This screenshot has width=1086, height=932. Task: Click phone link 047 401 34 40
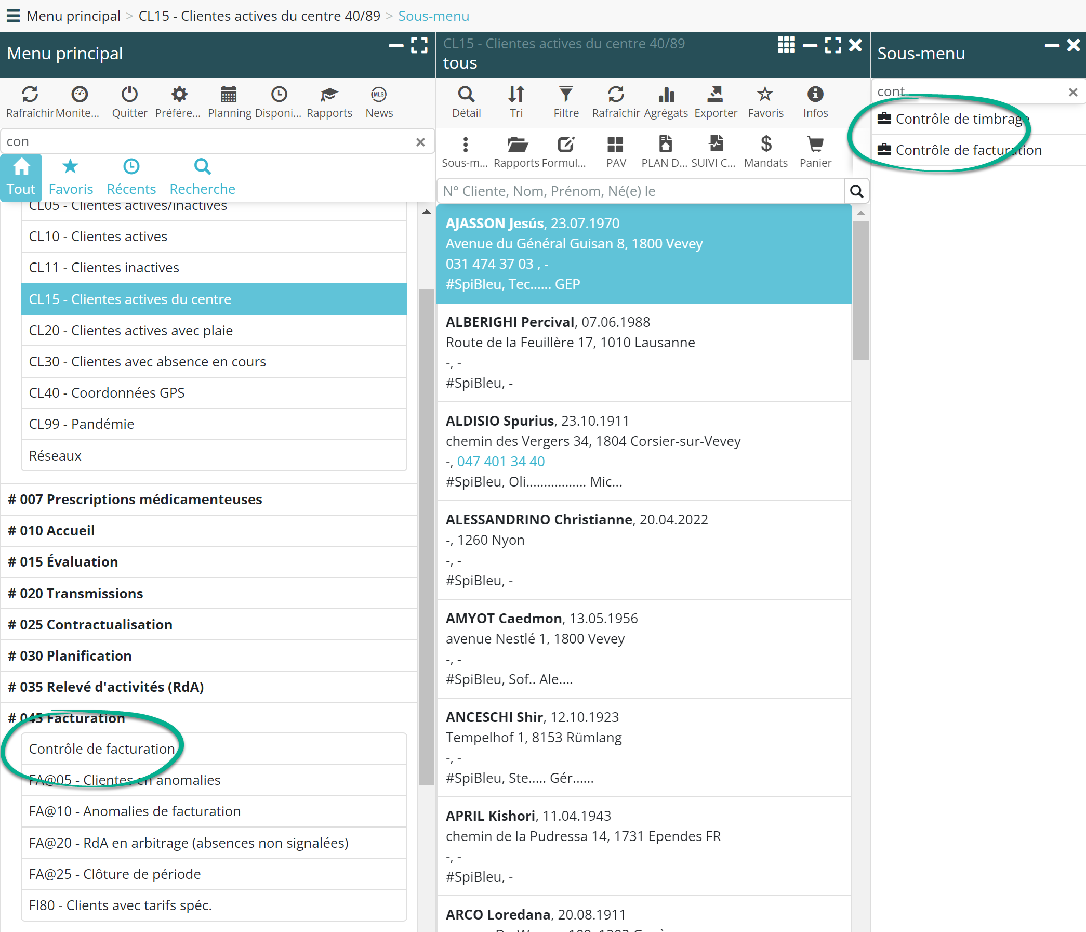click(500, 461)
